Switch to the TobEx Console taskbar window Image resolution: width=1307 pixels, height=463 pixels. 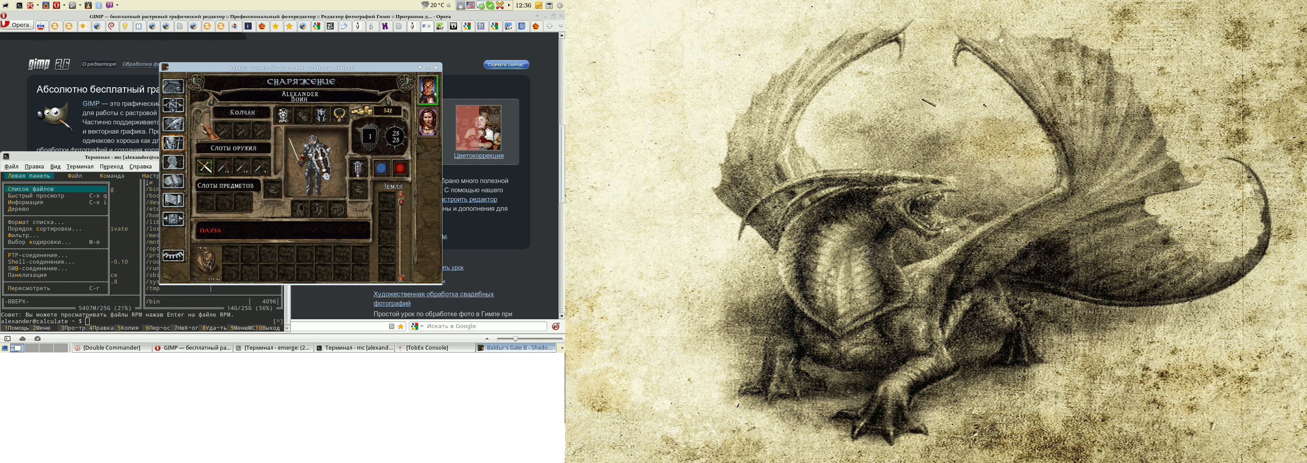[427, 348]
